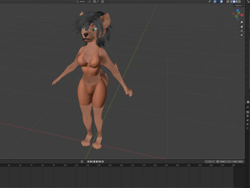Viewport: 250px width, 188px height.
Task: Switch to wireframe viewport shading
Action: pyautogui.click(x=231, y=2)
